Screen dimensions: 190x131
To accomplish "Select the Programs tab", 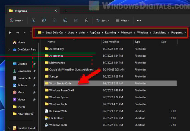I will (x=33, y=11).
